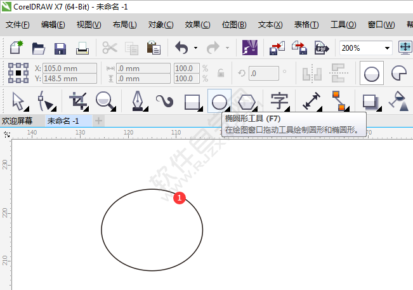Expand the Undo history dropdown arrow
Image resolution: width=413 pixels, height=290 pixels.
click(x=195, y=48)
